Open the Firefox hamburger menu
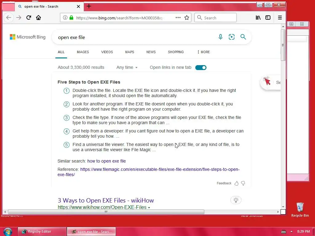315x236 pixels. pyautogui.click(x=280, y=18)
